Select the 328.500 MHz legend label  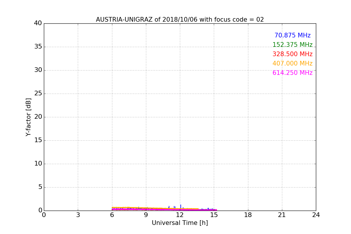pyautogui.click(x=292, y=54)
